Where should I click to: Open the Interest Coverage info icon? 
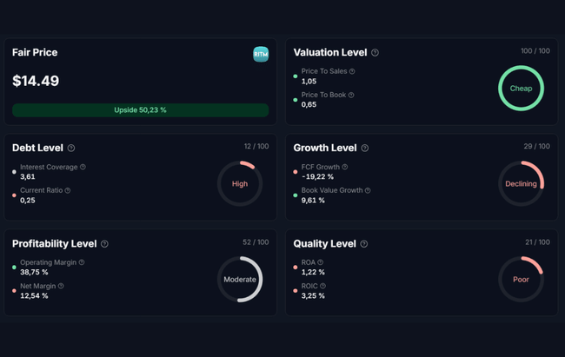click(x=83, y=167)
